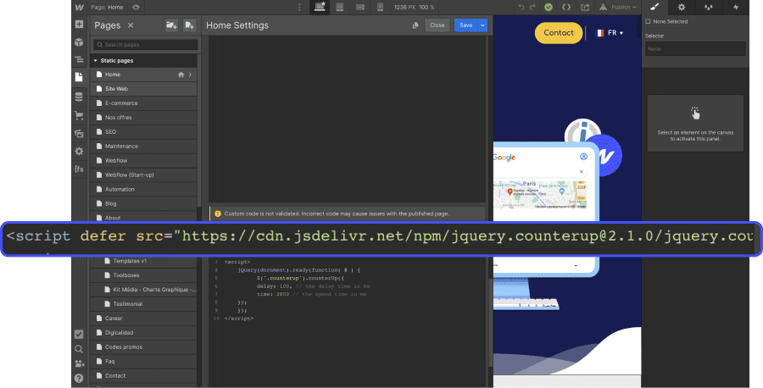
Task: Select the Blog page
Action: click(143, 203)
